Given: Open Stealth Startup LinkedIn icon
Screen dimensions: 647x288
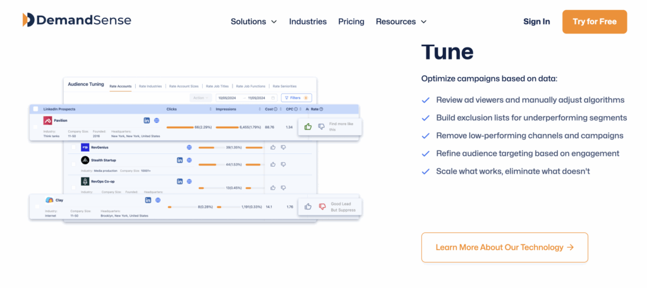Looking at the screenshot, I should (x=179, y=160).
